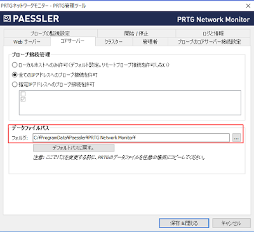The height and width of the screenshot is (232, 254).
Task: Open the ログと情報 tab
Action: coord(213,34)
